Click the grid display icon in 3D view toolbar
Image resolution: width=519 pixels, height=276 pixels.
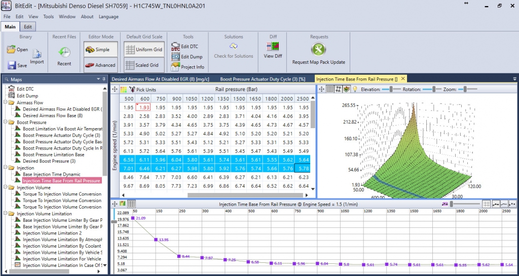click(329, 89)
